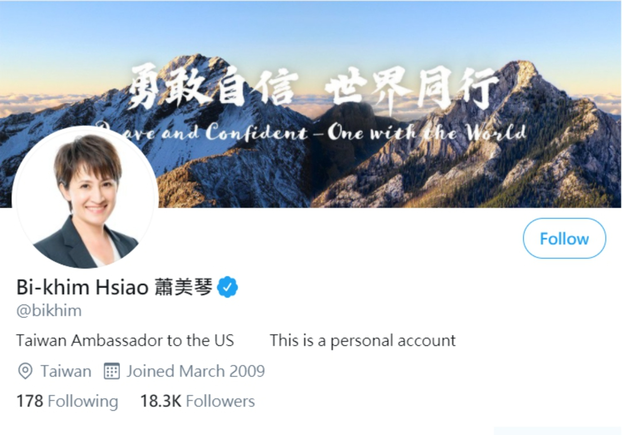
Task: Select the This is a personal account text
Action: pos(363,340)
